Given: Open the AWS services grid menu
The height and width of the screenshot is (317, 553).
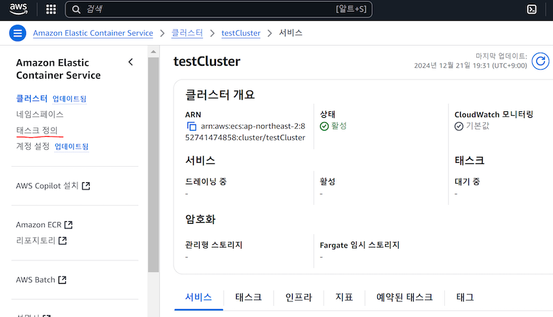Looking at the screenshot, I should pyautogui.click(x=51, y=9).
